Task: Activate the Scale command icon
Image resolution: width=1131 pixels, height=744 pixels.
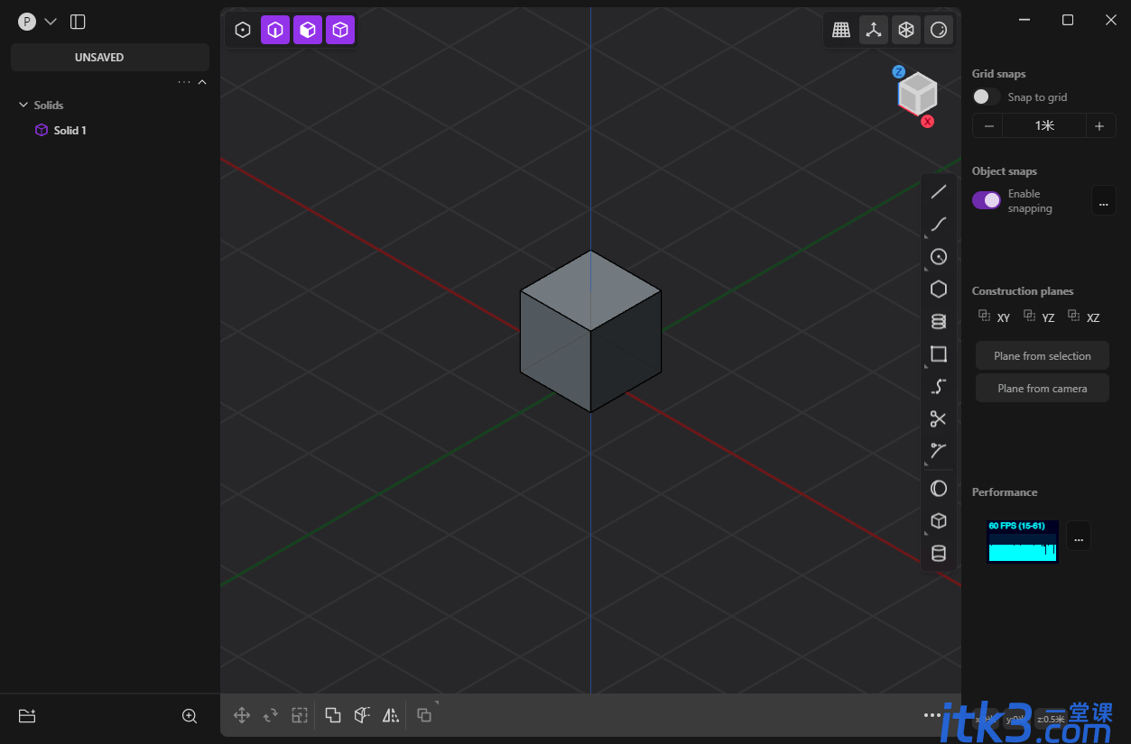Action: point(300,715)
